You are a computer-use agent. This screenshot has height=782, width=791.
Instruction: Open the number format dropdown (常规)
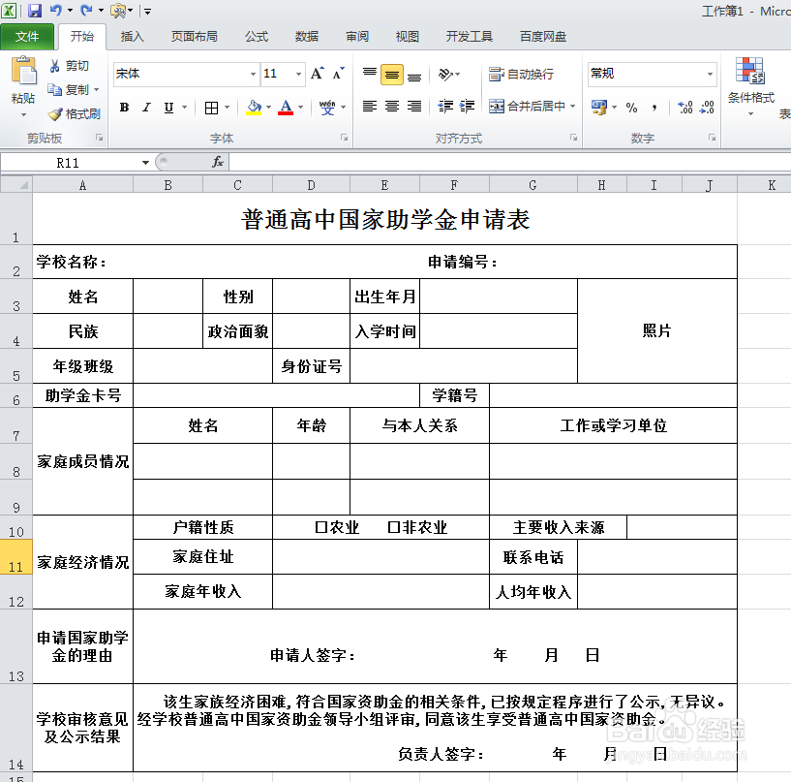[710, 75]
